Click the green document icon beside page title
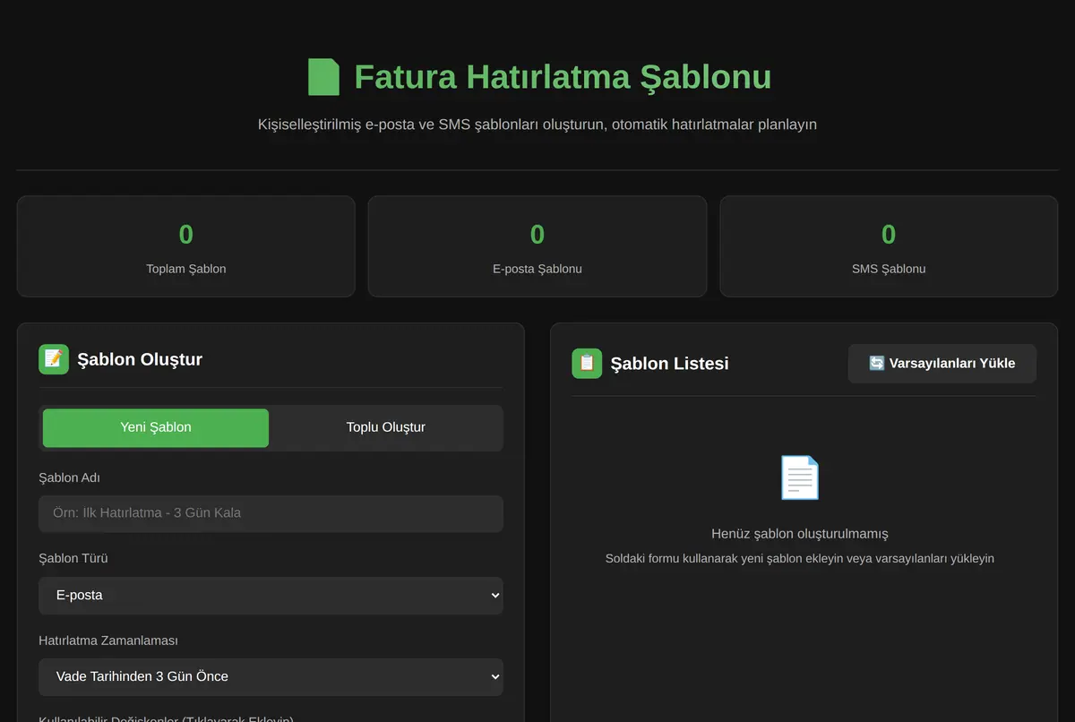Image resolution: width=1075 pixels, height=722 pixels. pyautogui.click(x=323, y=77)
